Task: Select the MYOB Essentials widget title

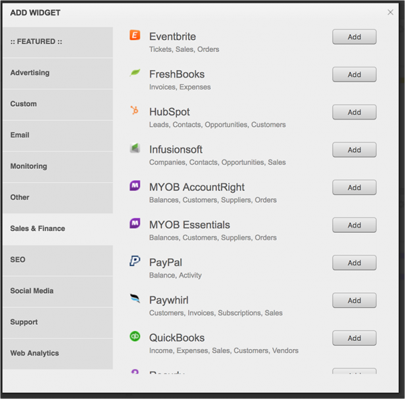Action: pos(189,225)
